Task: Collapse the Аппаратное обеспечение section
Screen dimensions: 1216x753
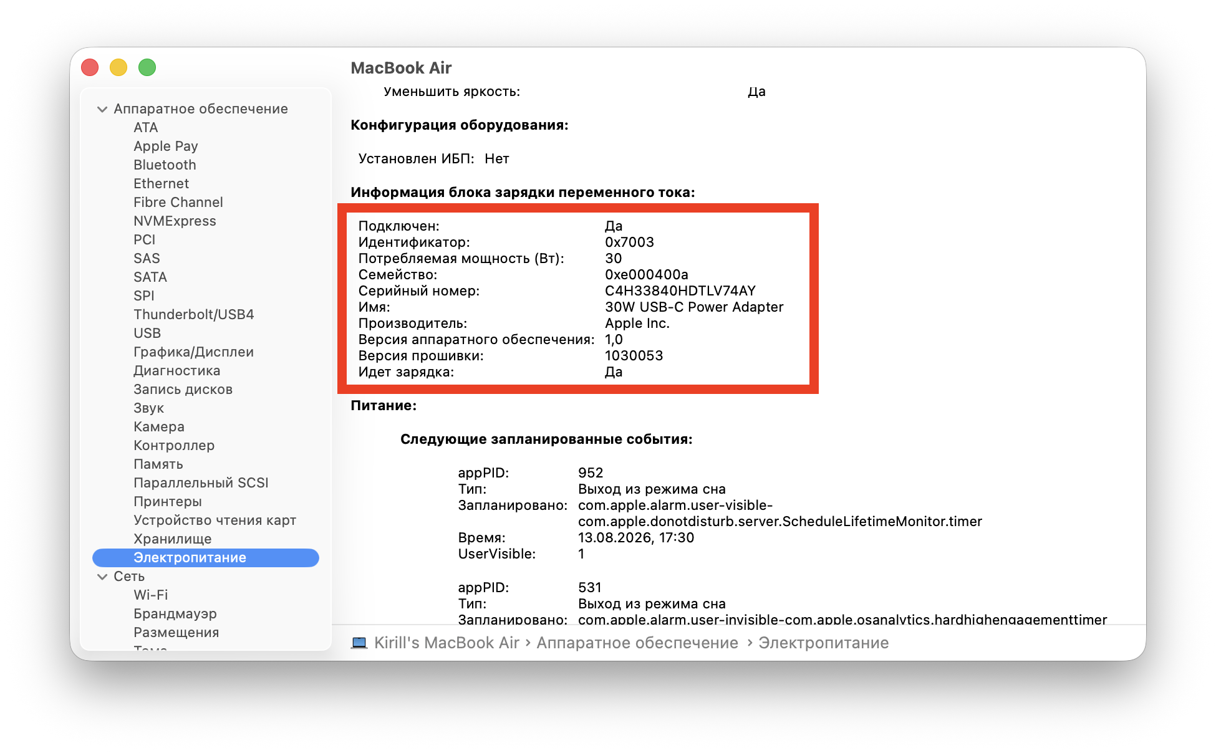Action: tap(102, 109)
